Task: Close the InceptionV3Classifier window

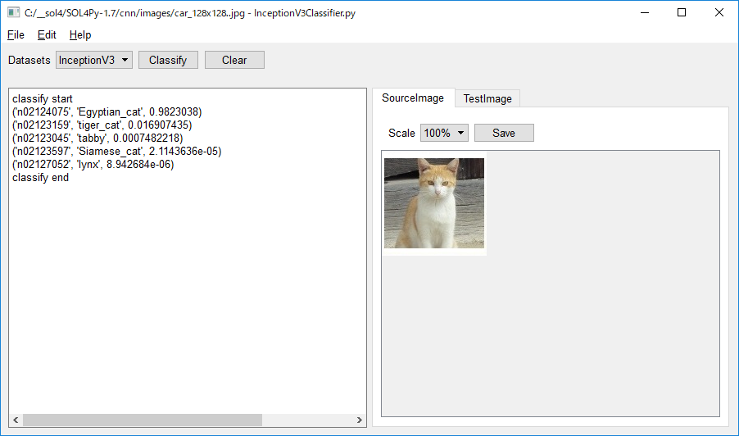Action: point(719,13)
